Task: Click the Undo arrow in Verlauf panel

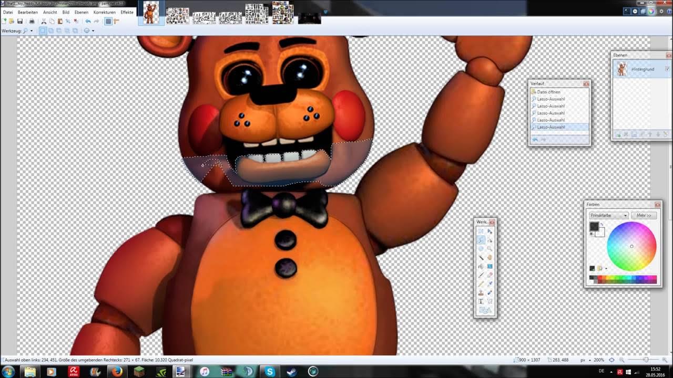Action: pyautogui.click(x=535, y=140)
